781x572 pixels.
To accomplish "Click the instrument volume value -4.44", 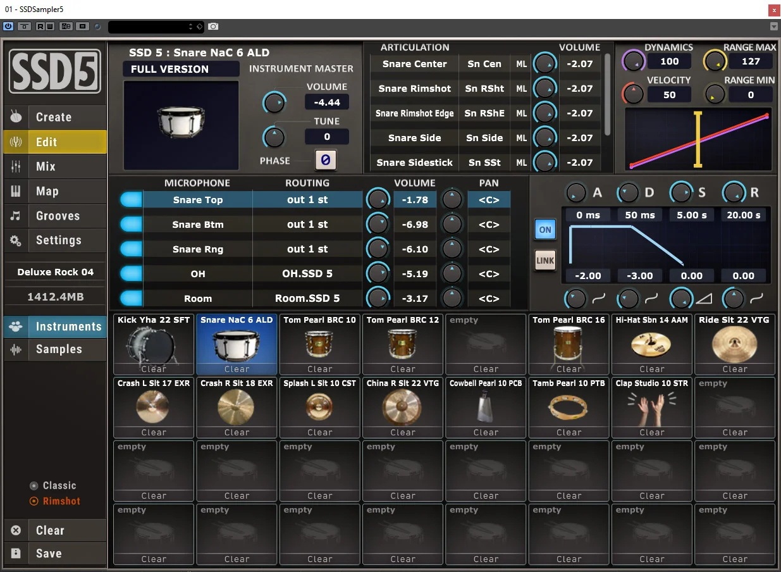I will [326, 103].
